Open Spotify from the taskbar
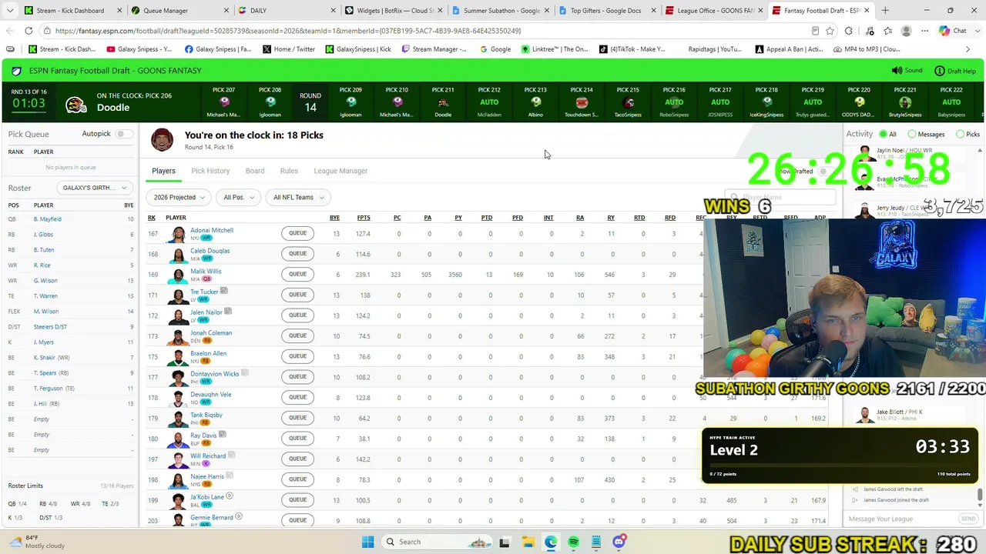 574,542
